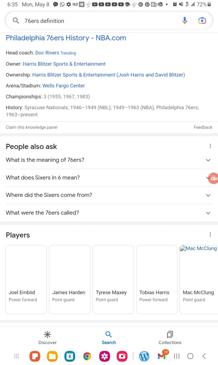Open Players section three-dot menu

pos(210,234)
